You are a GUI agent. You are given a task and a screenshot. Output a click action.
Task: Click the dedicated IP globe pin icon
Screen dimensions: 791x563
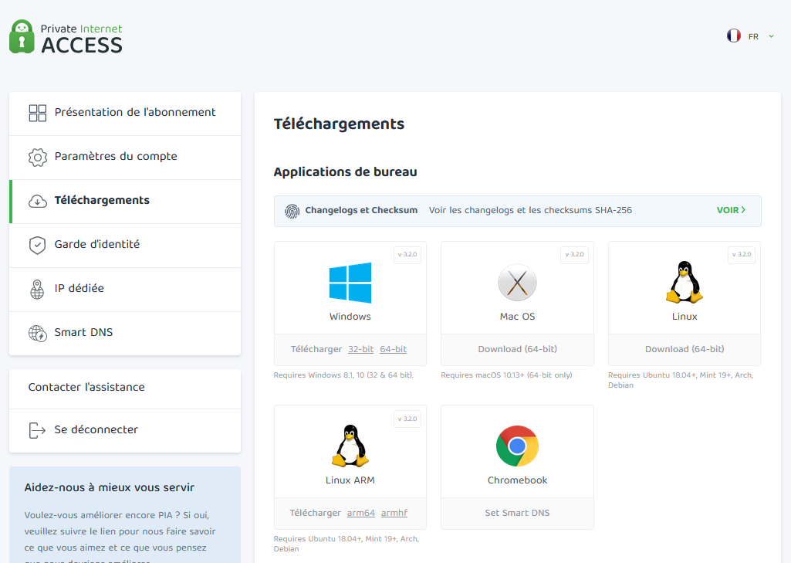pos(37,290)
